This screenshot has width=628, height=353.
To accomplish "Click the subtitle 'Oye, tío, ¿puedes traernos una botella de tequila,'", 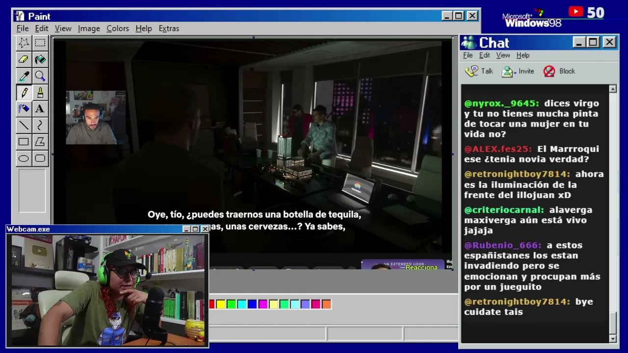I will 254,215.
